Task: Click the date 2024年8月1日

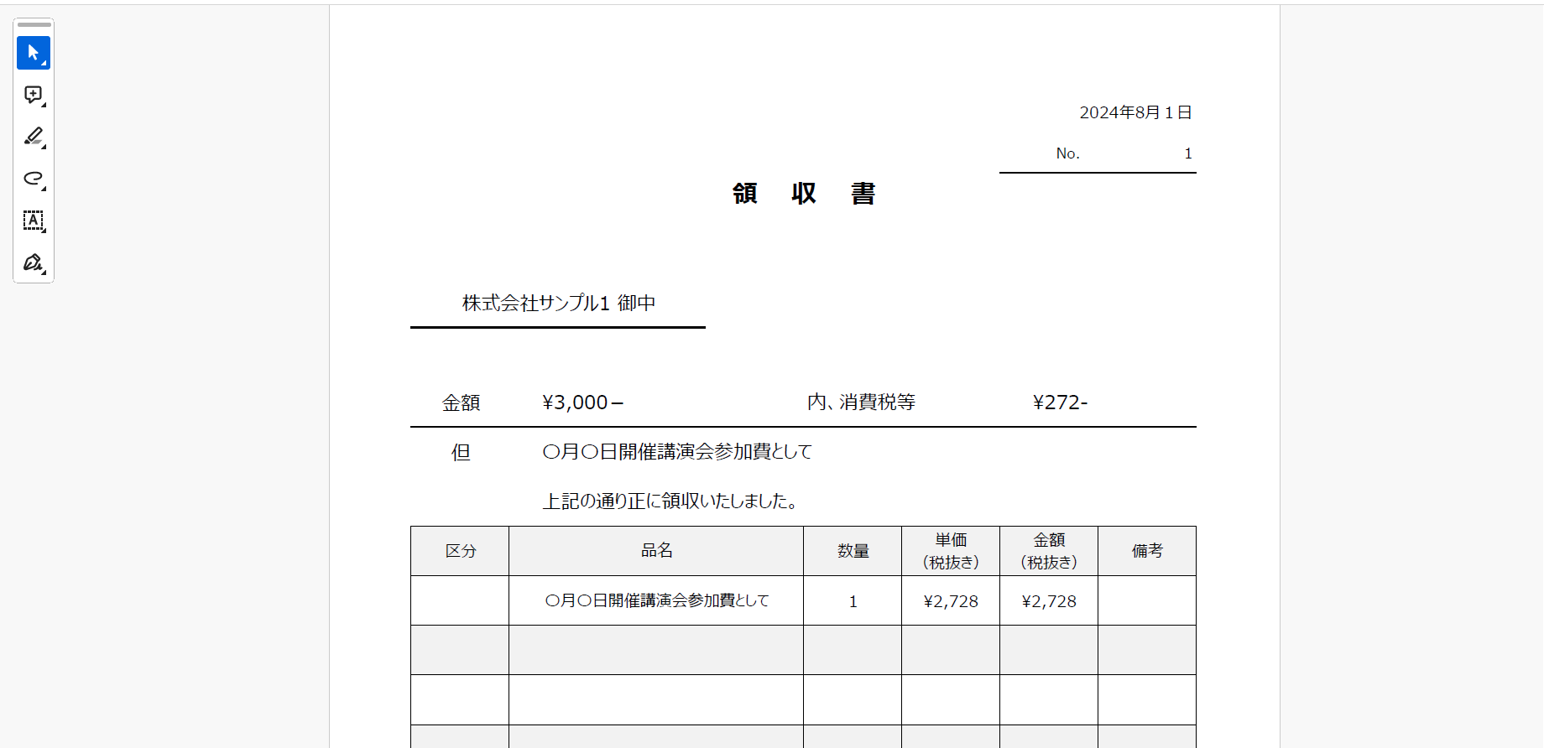Action: click(1135, 112)
